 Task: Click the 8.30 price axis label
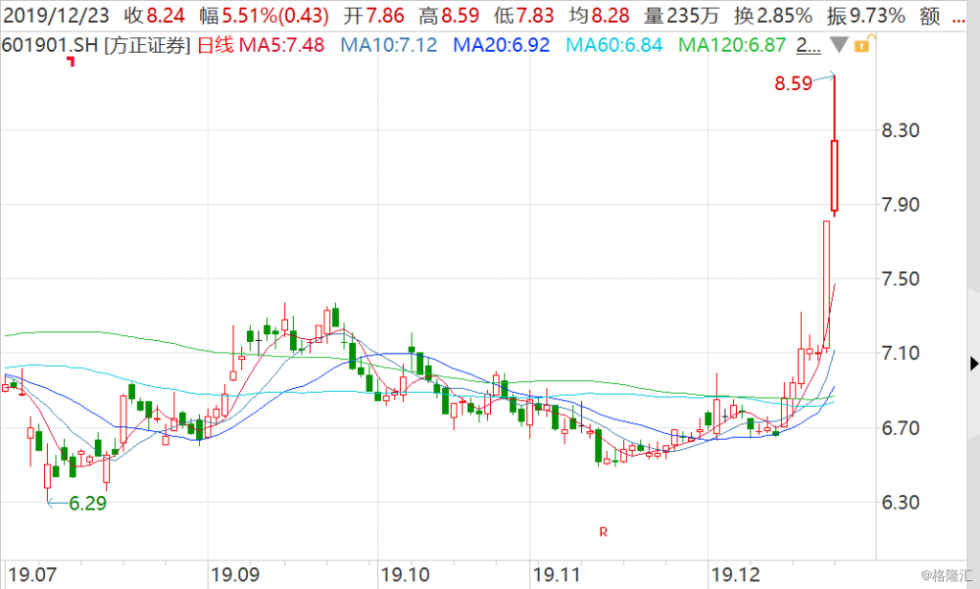(901, 130)
